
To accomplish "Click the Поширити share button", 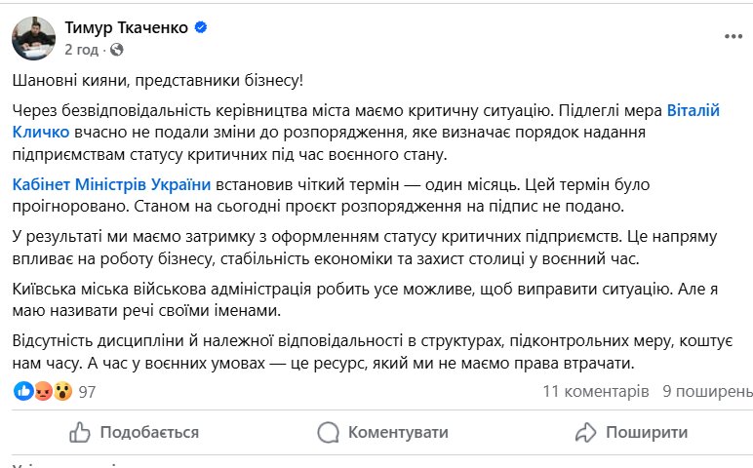I will [x=647, y=432].
